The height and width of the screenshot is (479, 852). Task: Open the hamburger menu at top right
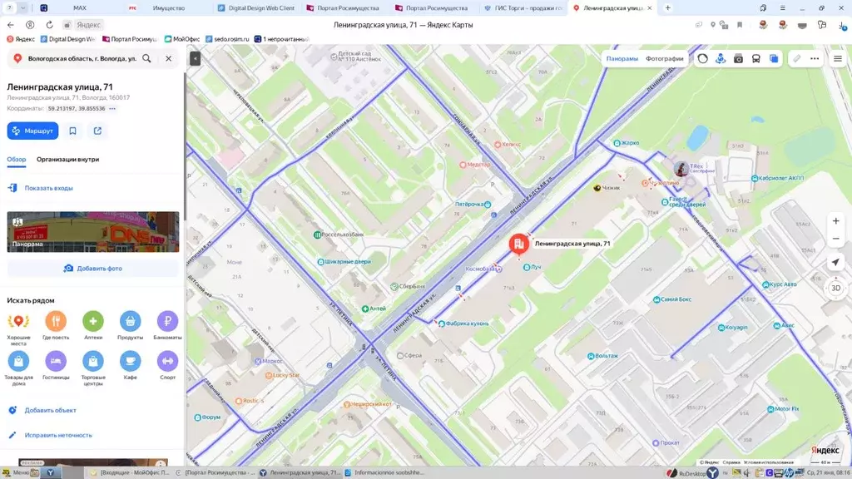pos(838,58)
